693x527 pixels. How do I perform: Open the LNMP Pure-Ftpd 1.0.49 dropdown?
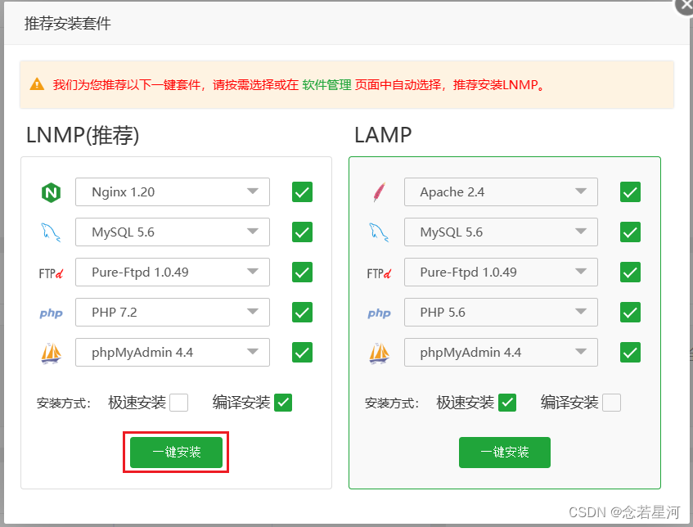click(173, 272)
